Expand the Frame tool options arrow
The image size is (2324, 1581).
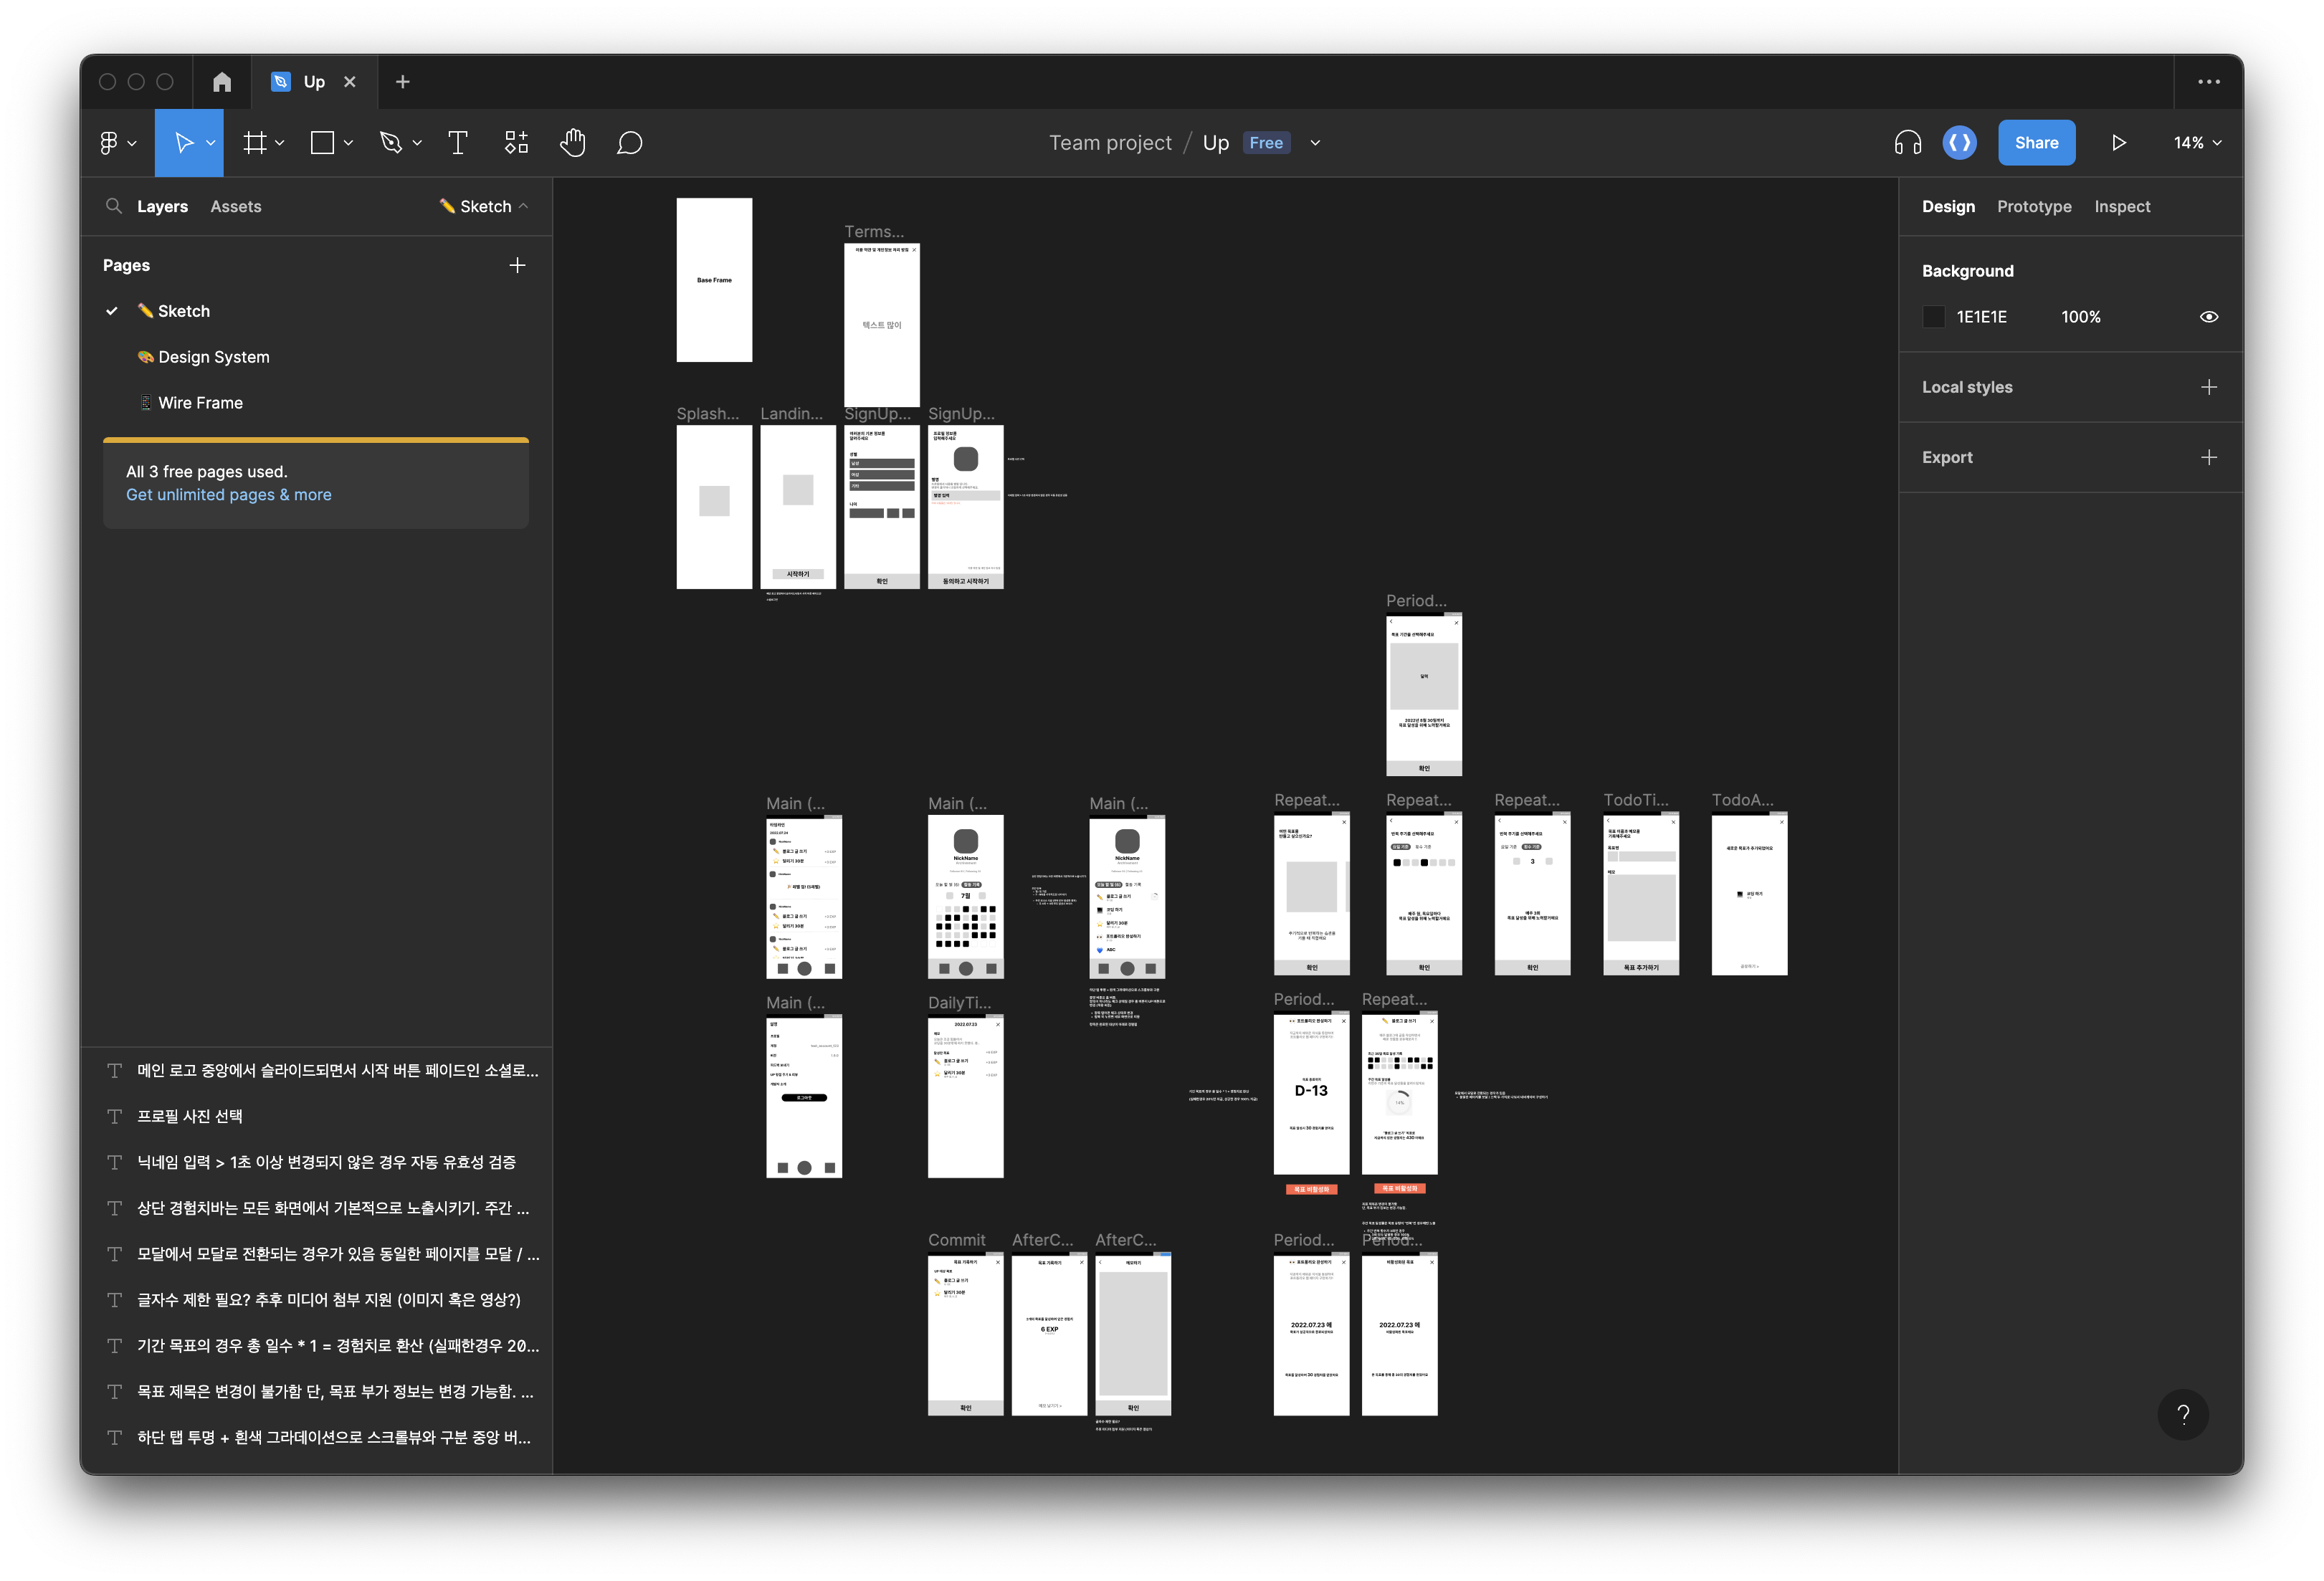point(280,143)
